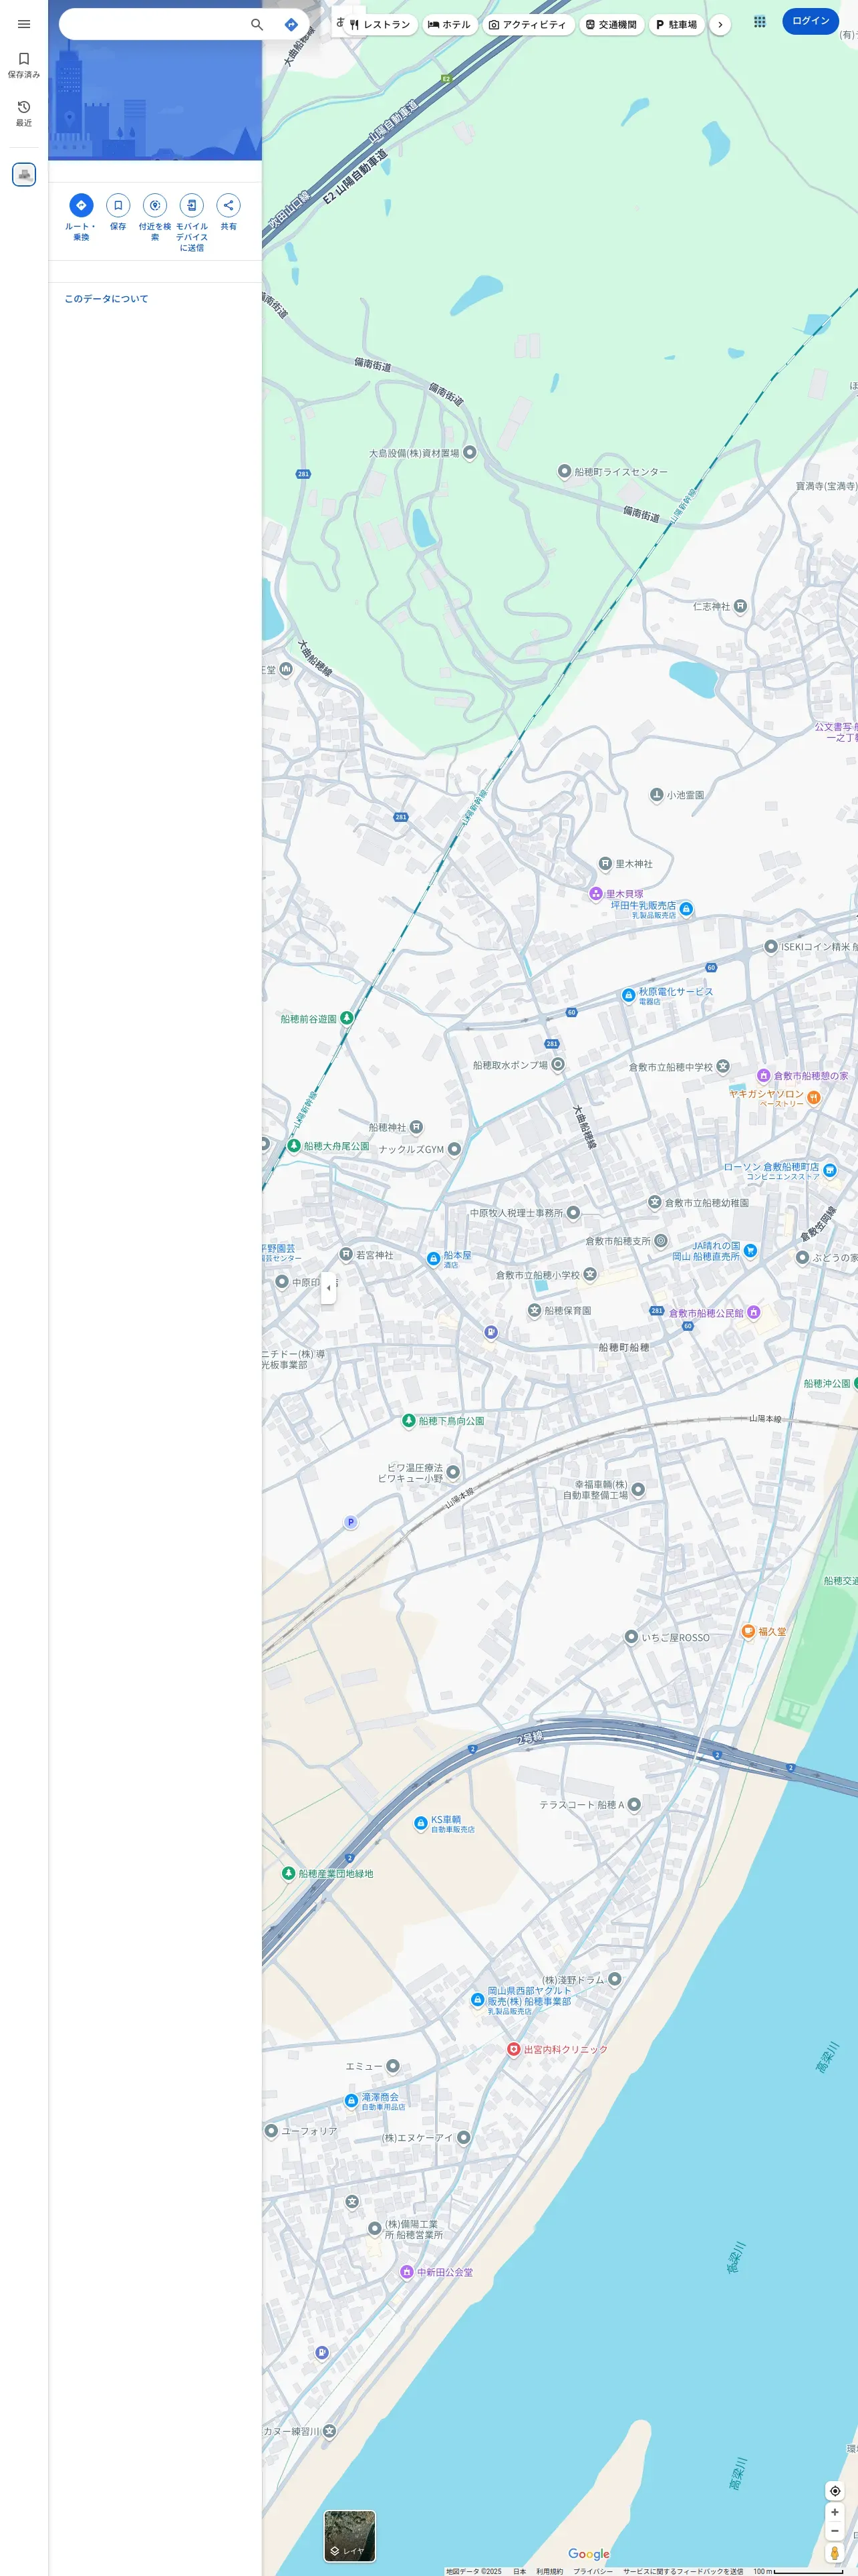858x2576 pixels.
Task: Click the 船穂取水ポンプ場 label
Action: tap(511, 1065)
